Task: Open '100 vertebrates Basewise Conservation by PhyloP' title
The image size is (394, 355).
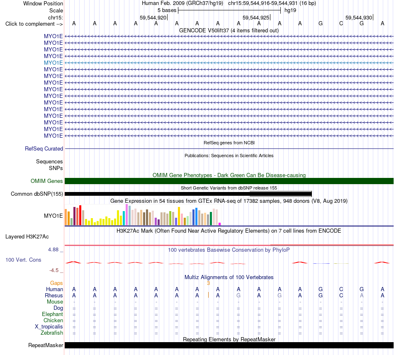Action: [229, 250]
